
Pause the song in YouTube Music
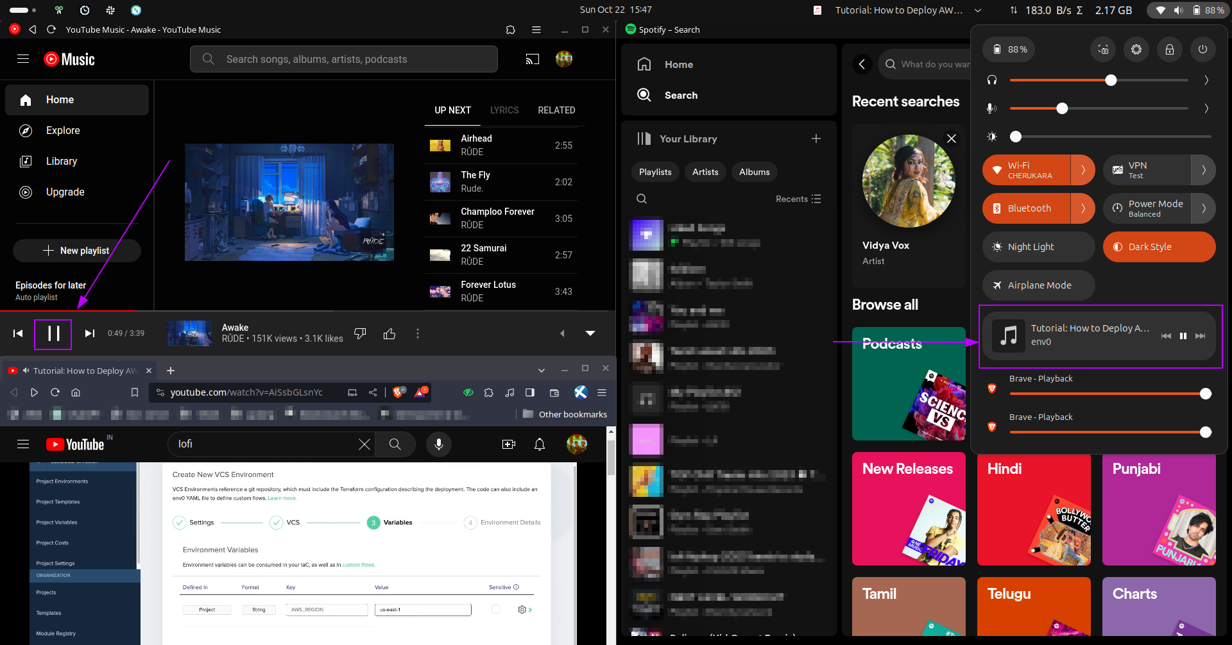tap(53, 333)
